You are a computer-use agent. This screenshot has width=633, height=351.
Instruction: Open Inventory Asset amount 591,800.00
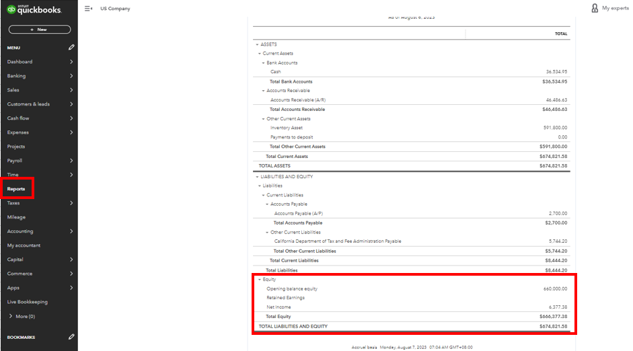click(555, 128)
